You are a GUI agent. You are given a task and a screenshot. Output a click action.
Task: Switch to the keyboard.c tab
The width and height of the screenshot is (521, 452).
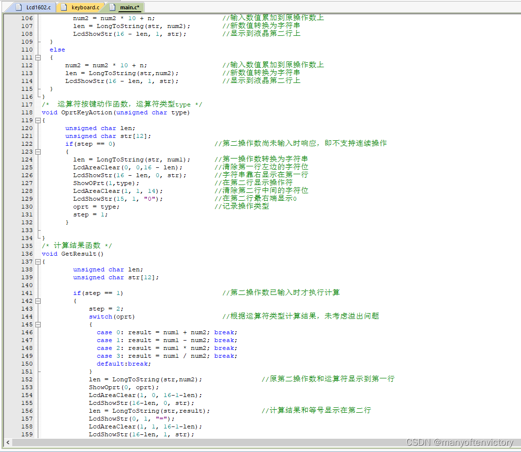(81, 7)
